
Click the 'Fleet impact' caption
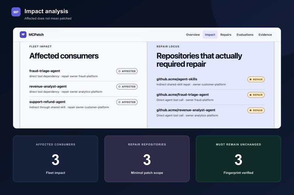tap(55, 173)
